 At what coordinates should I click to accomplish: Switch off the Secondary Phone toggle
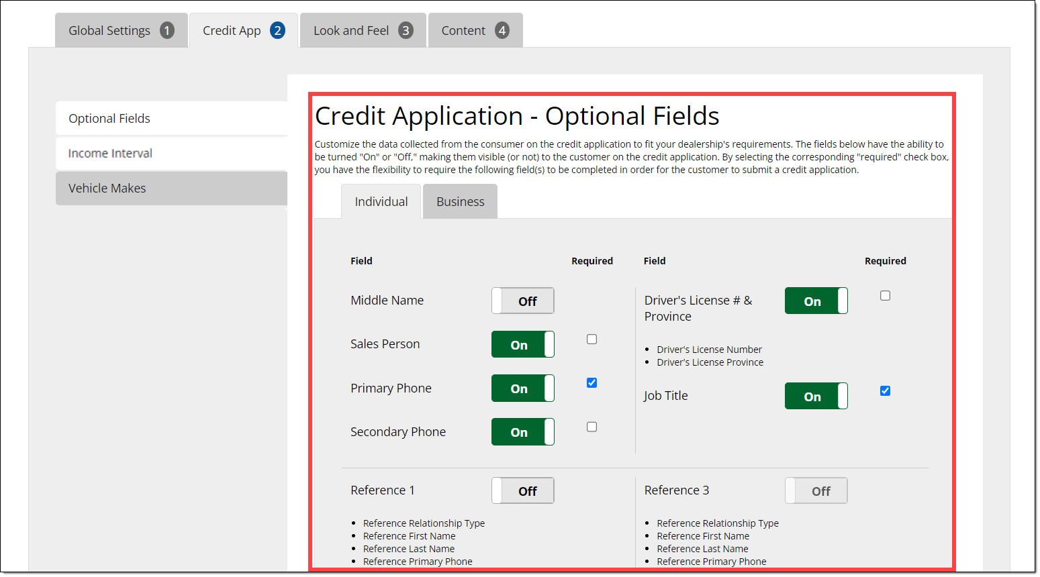point(522,432)
